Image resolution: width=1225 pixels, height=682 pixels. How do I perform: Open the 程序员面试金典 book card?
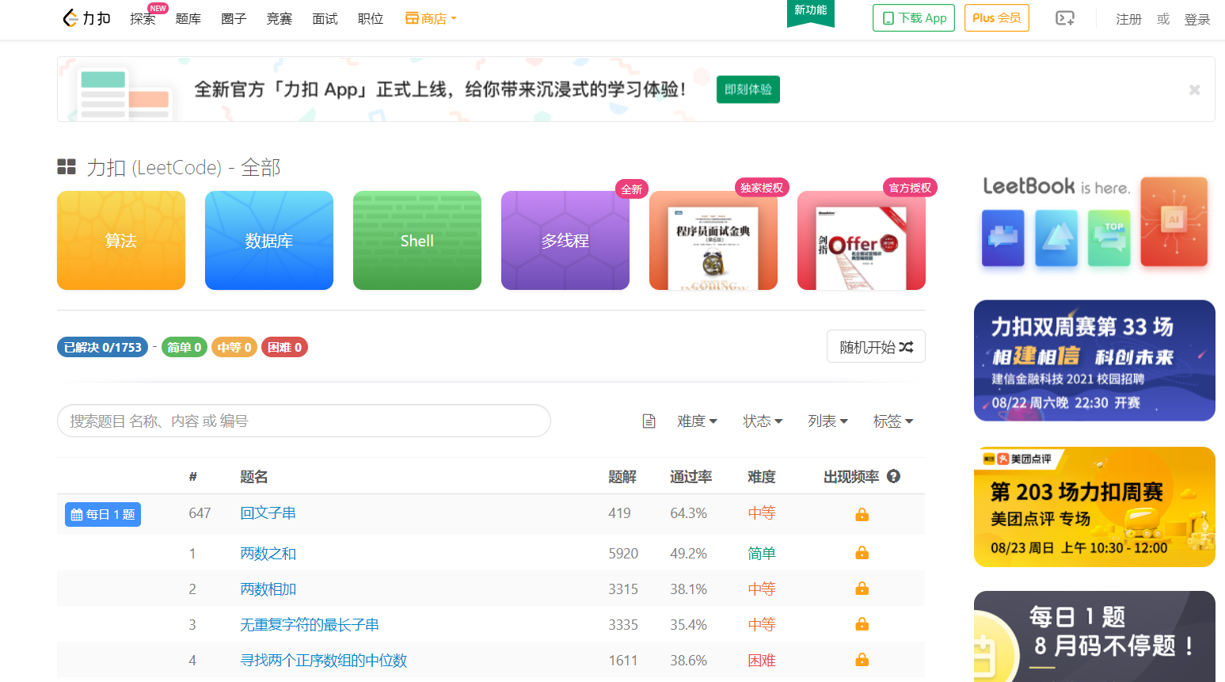(713, 240)
